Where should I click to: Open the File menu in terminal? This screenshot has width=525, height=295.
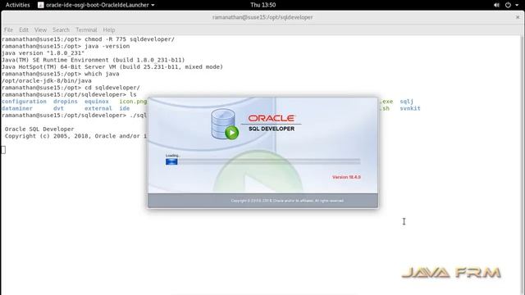click(8, 29)
